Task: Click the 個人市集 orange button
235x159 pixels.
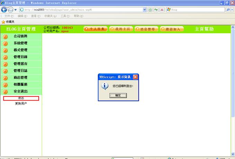Action: tap(96, 29)
